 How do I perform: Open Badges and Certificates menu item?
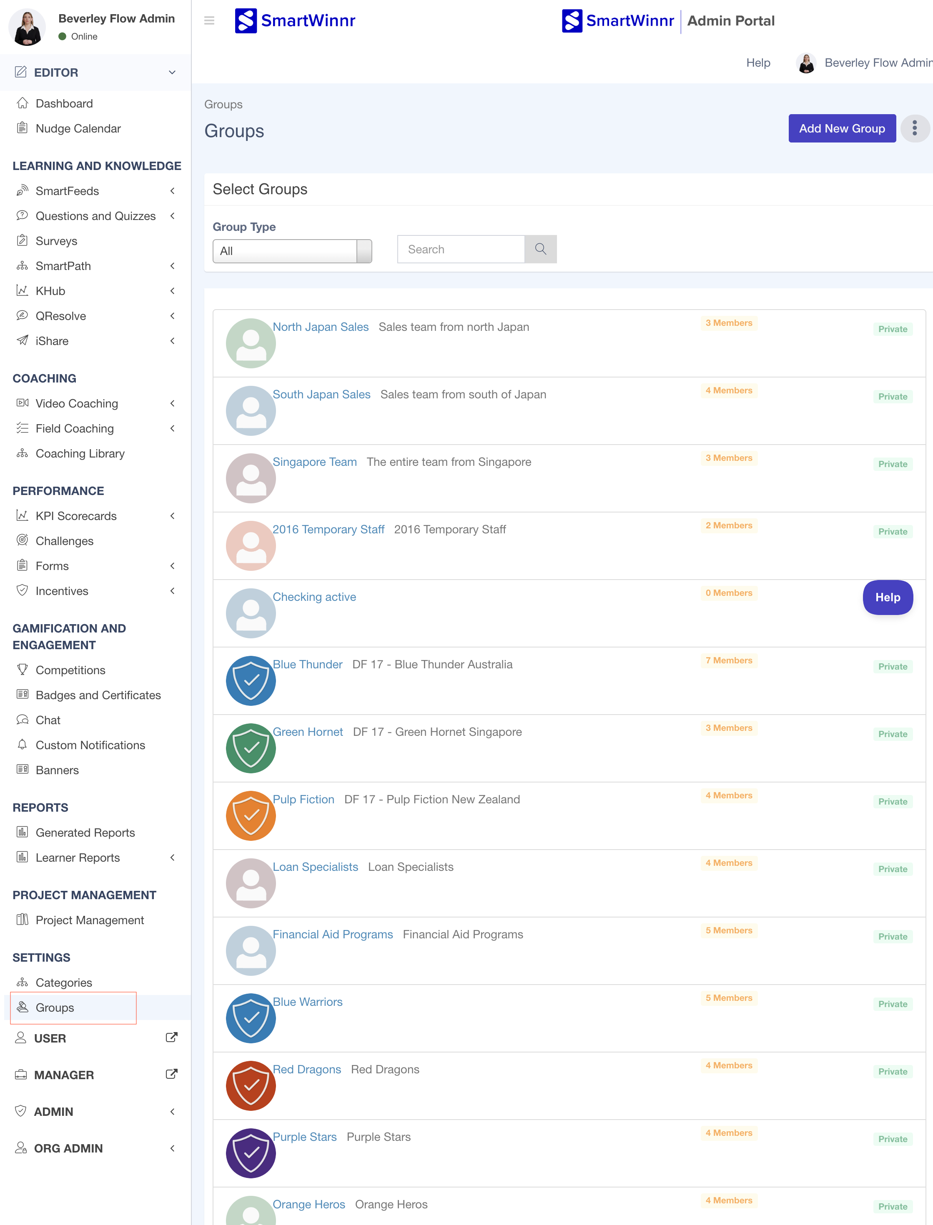click(x=98, y=695)
